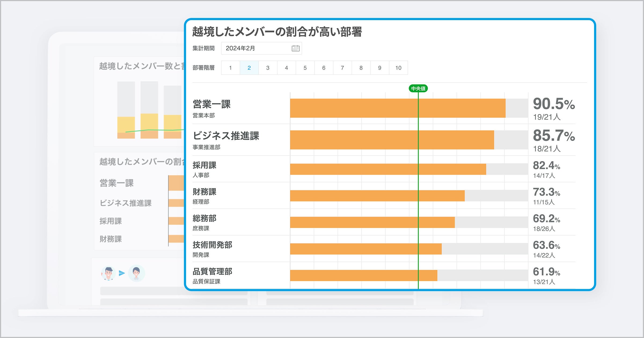Open the ビジネス推進課 department entry
The width and height of the screenshot is (644, 338).
pyautogui.click(x=226, y=136)
